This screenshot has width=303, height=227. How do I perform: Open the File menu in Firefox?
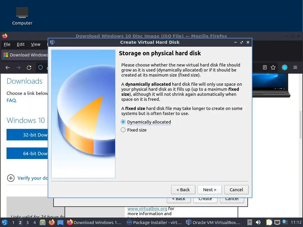(x=7, y=44)
